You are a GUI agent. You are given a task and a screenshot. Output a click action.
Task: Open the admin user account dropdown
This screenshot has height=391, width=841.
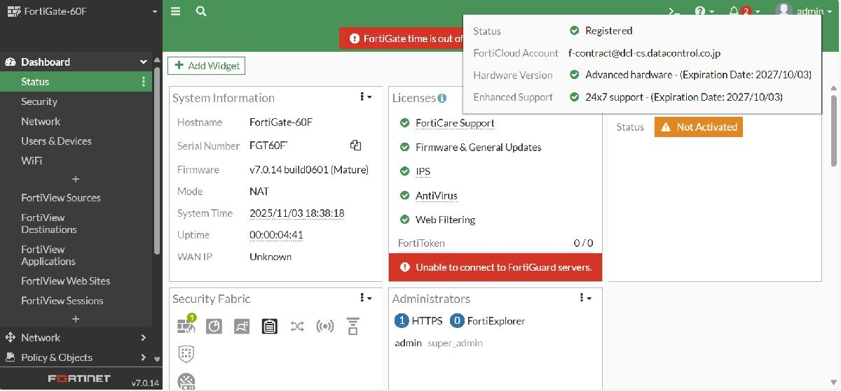click(x=803, y=11)
